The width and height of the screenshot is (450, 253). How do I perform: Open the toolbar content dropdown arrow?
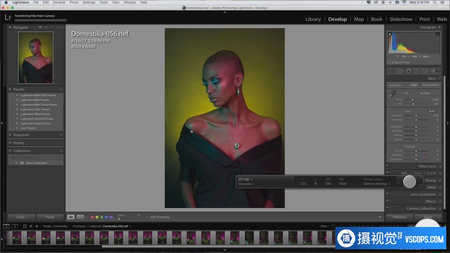point(380,217)
